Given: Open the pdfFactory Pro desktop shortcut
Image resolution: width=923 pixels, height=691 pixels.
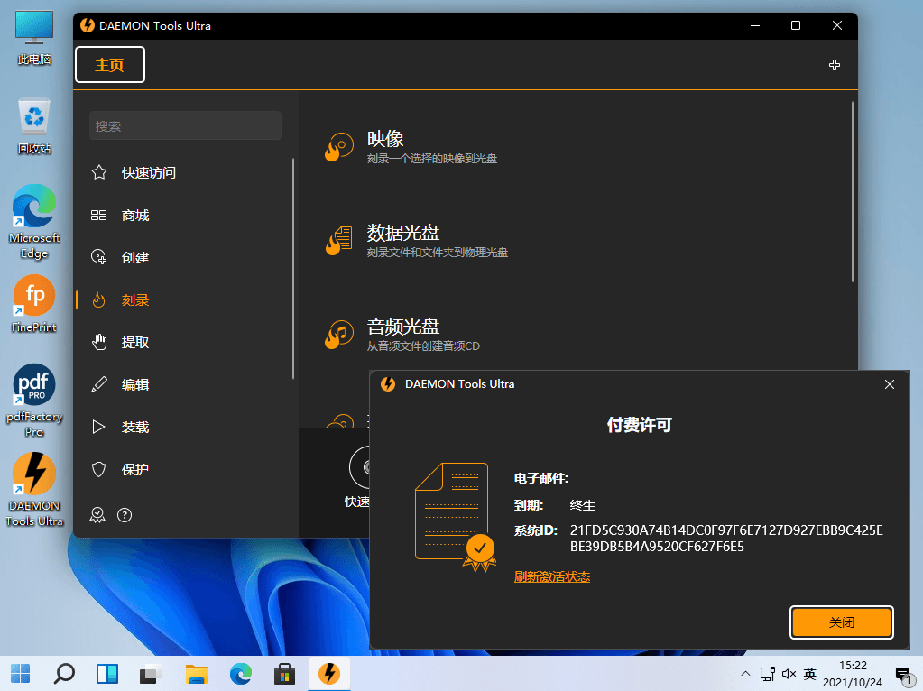Looking at the screenshot, I should point(34,401).
